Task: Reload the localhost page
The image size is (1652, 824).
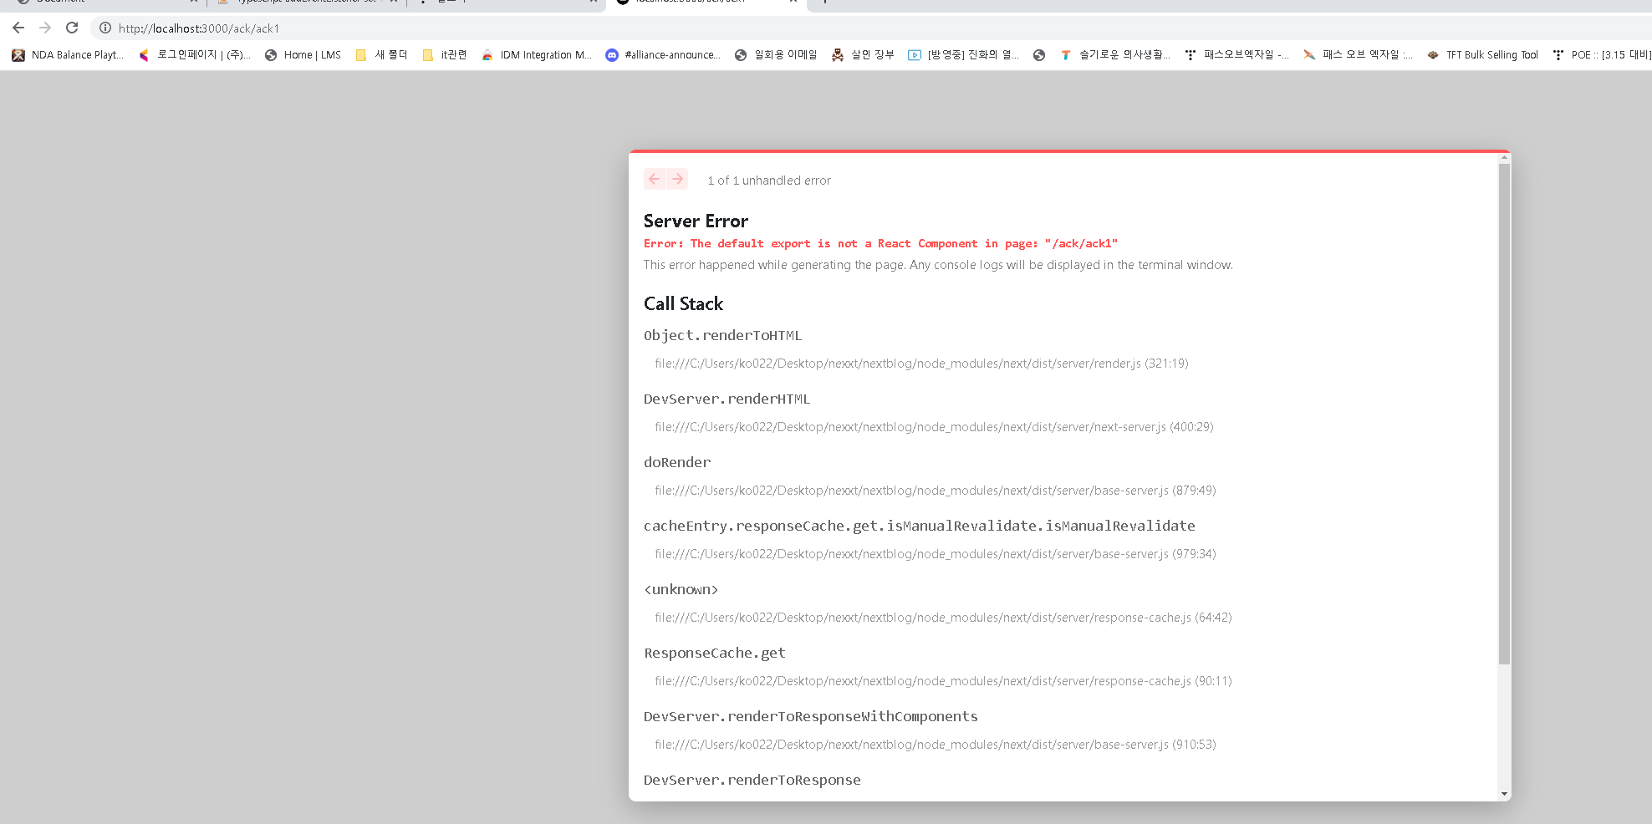Action: 72,28
